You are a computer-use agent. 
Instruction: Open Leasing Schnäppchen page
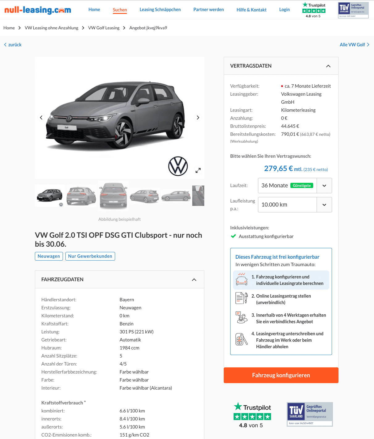tap(160, 10)
